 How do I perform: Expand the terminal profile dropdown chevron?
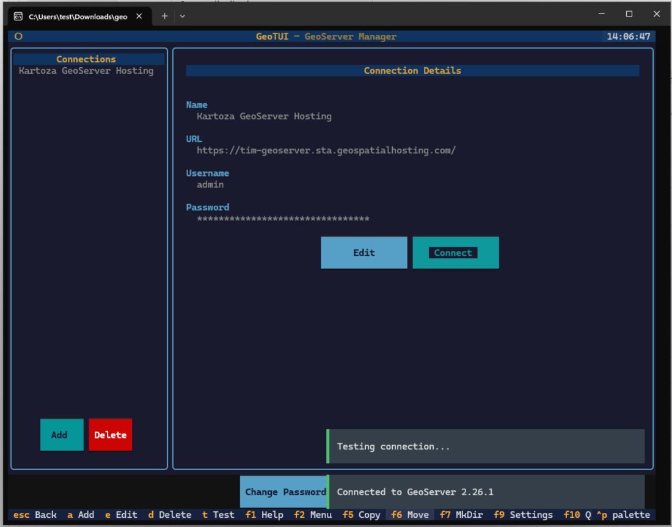183,16
